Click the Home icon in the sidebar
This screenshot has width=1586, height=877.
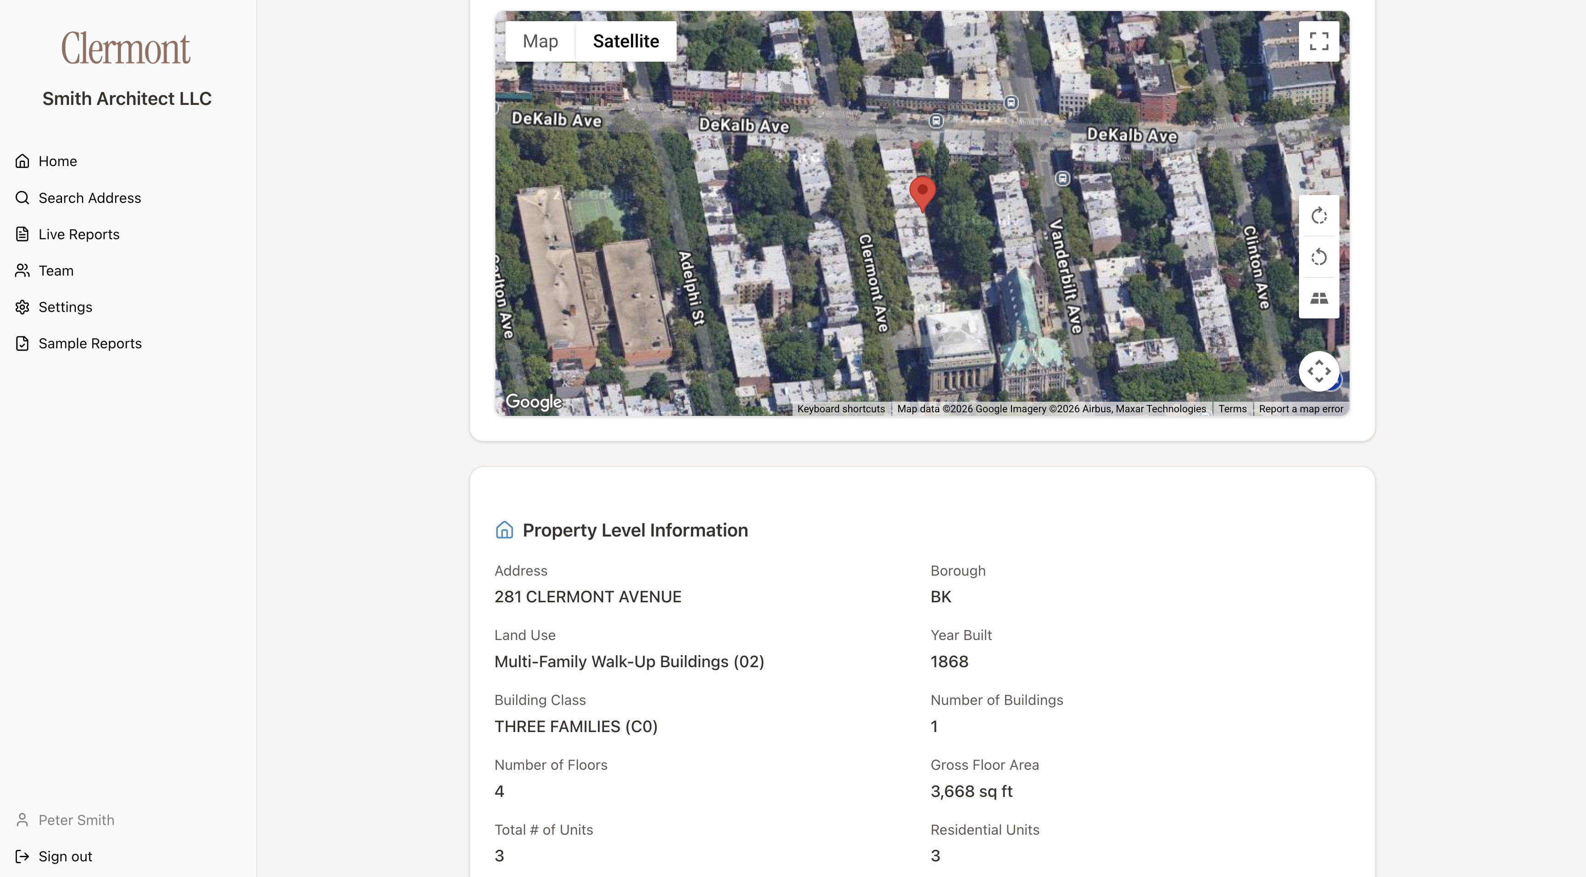[x=22, y=162]
